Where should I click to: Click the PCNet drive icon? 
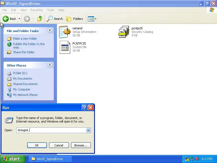click(x=9, y=73)
